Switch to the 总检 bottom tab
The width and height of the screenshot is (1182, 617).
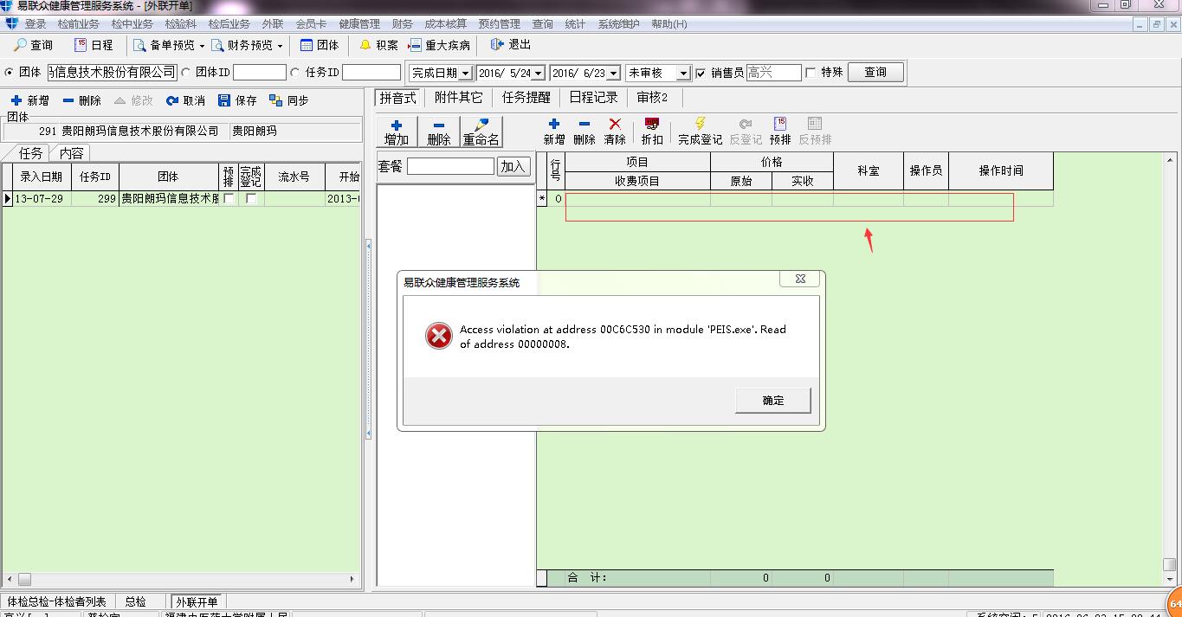point(136,601)
